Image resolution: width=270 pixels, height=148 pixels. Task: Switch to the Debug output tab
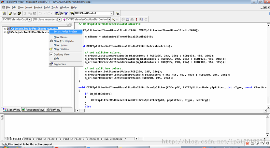(x=28, y=139)
